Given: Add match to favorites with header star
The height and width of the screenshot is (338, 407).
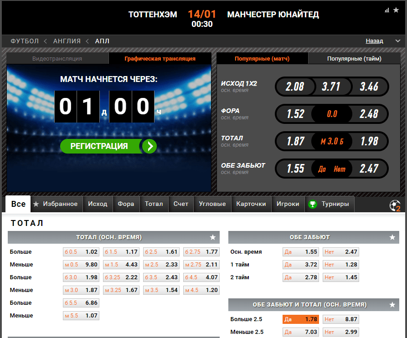Looking at the screenshot, I should click(x=396, y=10).
